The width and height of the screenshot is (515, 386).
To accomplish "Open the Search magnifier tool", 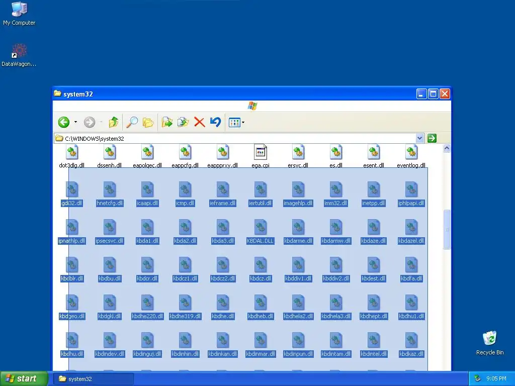I will click(x=132, y=123).
